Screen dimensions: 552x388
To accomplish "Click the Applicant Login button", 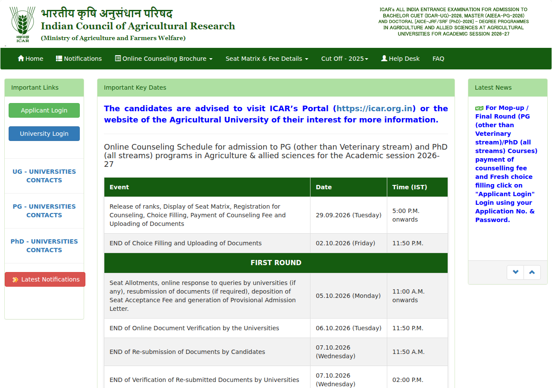I will click(x=44, y=110).
